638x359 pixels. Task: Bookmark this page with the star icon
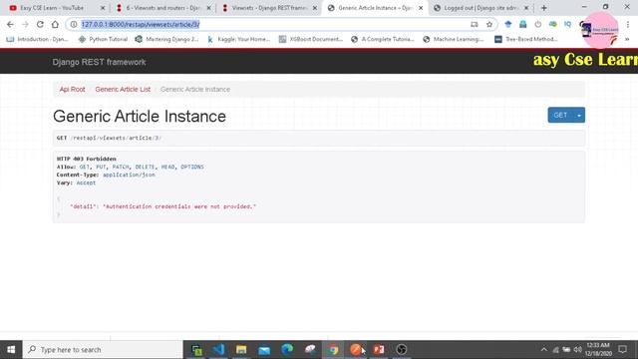(489, 24)
